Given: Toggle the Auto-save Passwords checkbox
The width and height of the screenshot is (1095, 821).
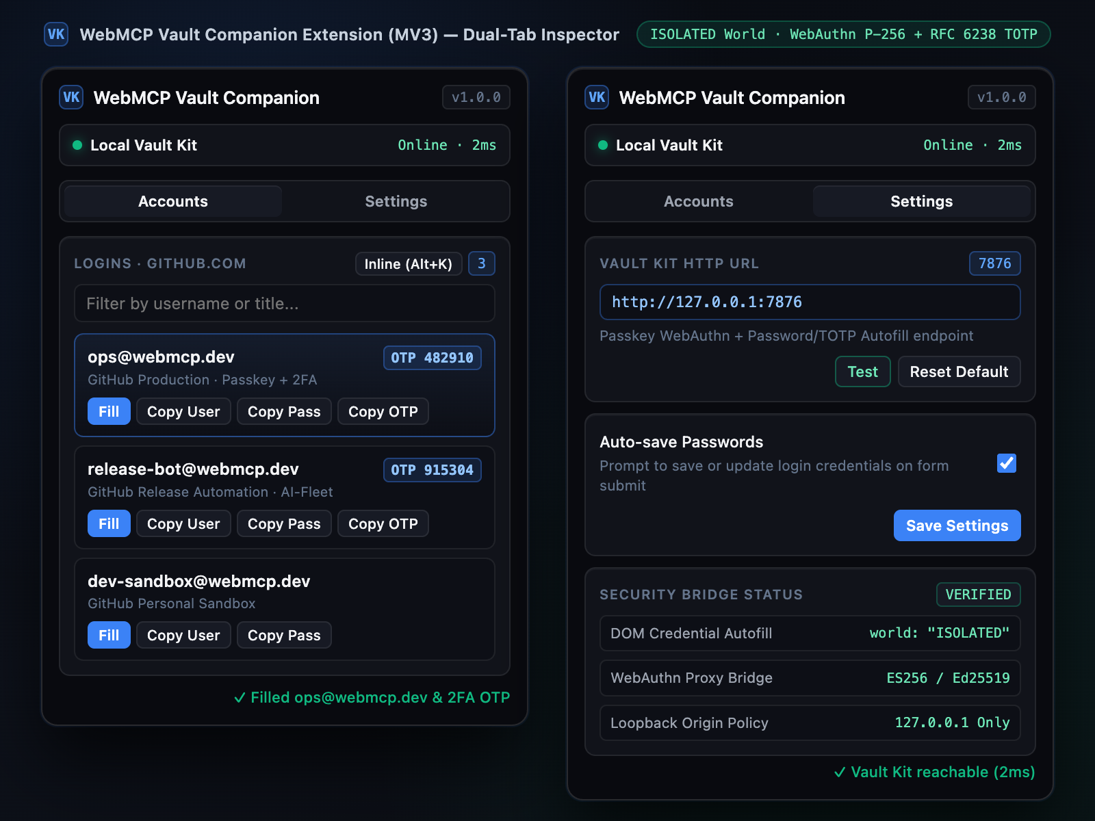Looking at the screenshot, I should coord(1007,463).
